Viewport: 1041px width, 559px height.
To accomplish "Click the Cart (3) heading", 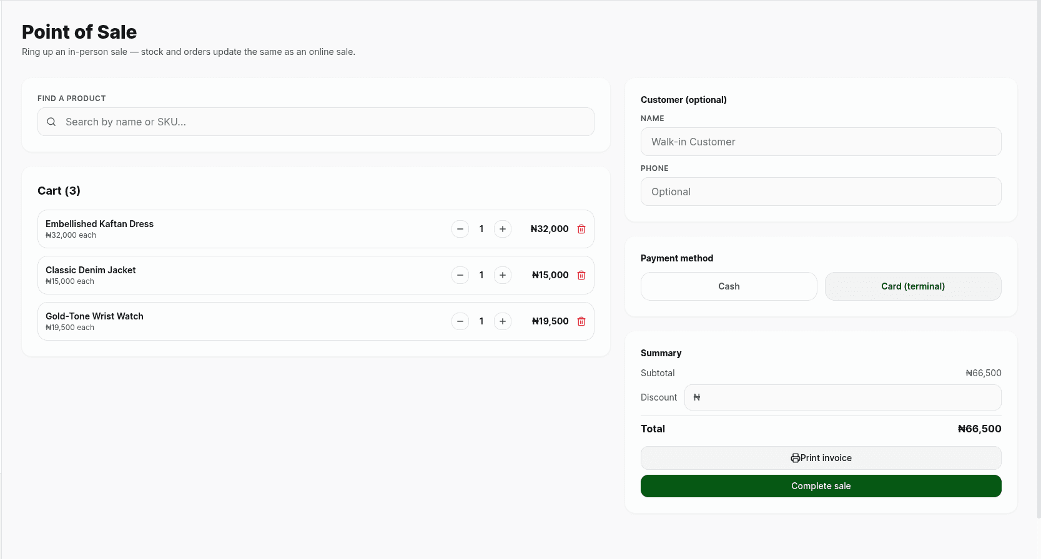I will 59,191.
